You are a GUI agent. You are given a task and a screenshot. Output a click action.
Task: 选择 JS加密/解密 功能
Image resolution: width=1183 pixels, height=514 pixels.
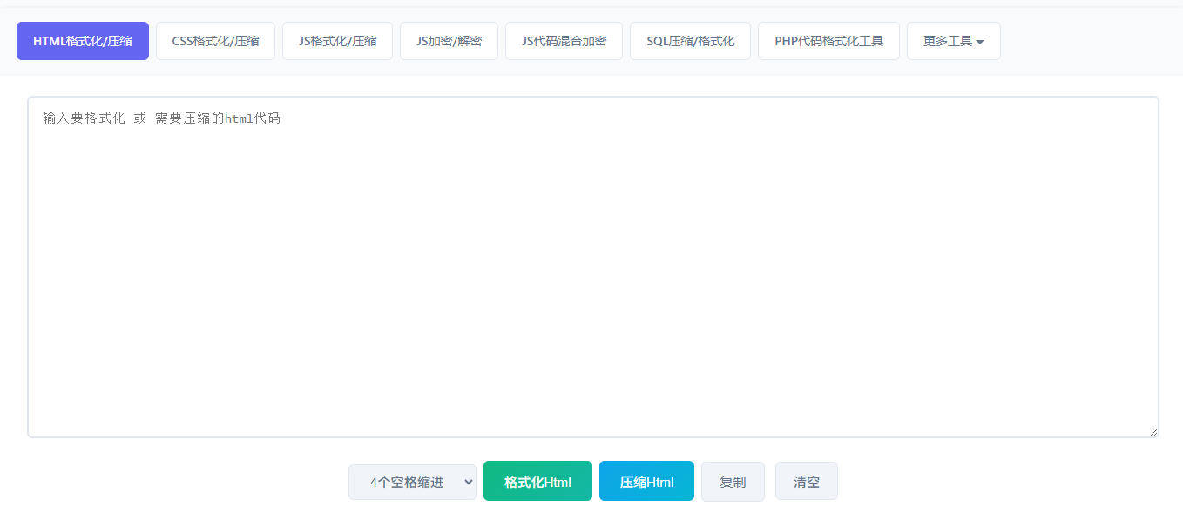click(449, 40)
